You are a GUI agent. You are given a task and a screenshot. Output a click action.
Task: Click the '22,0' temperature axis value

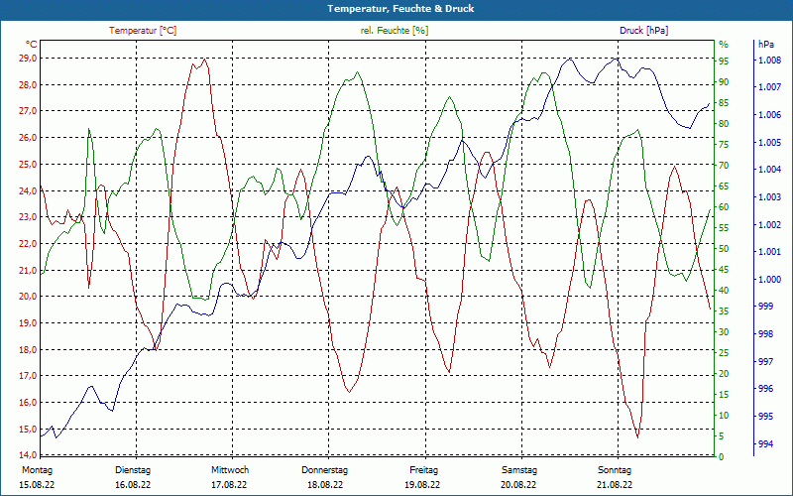[x=28, y=243]
